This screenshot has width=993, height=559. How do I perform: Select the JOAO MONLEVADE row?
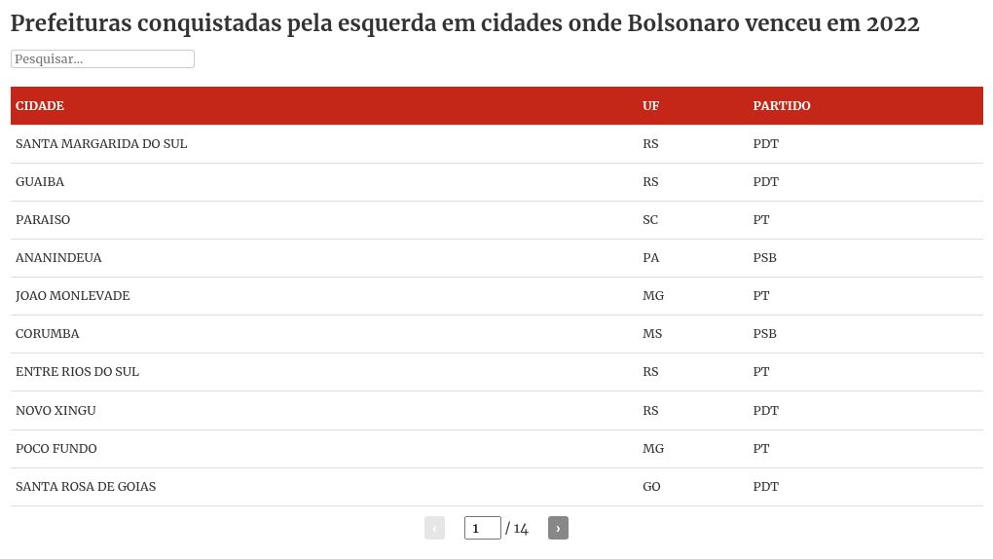[x=72, y=296]
